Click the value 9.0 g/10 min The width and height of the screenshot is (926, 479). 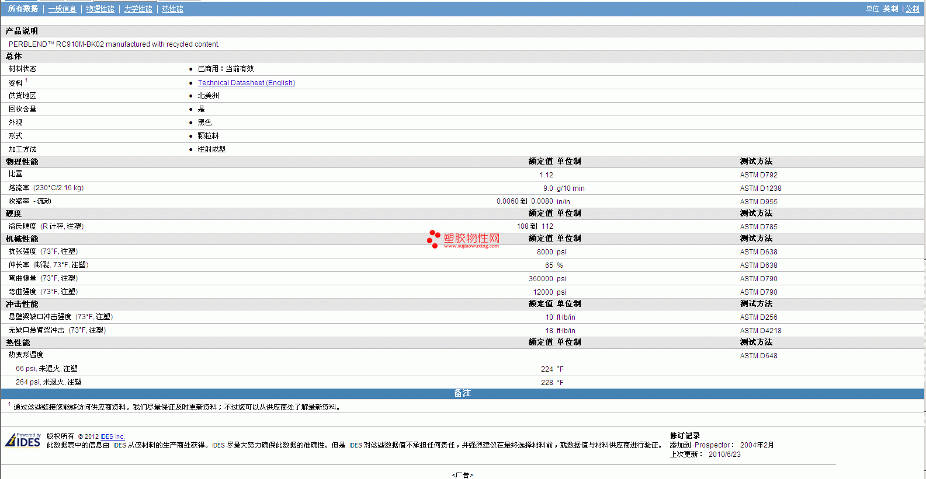pyautogui.click(x=563, y=188)
